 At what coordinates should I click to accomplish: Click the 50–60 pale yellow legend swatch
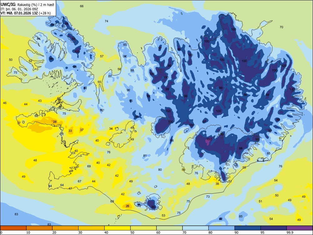pyautogui.click(x=143, y=228)
